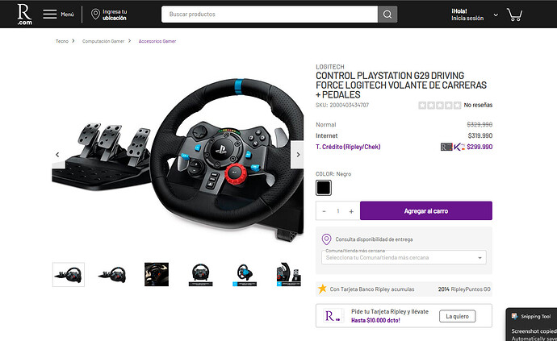Click the quantity value field
The height and width of the screenshot is (341, 557).
coord(337,211)
